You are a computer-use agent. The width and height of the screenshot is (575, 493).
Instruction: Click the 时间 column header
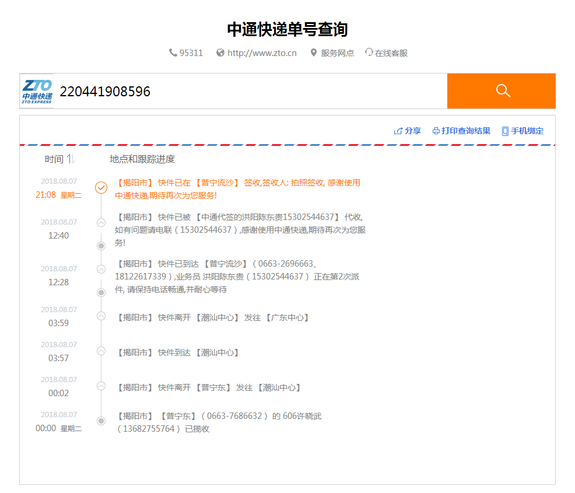[x=54, y=159]
